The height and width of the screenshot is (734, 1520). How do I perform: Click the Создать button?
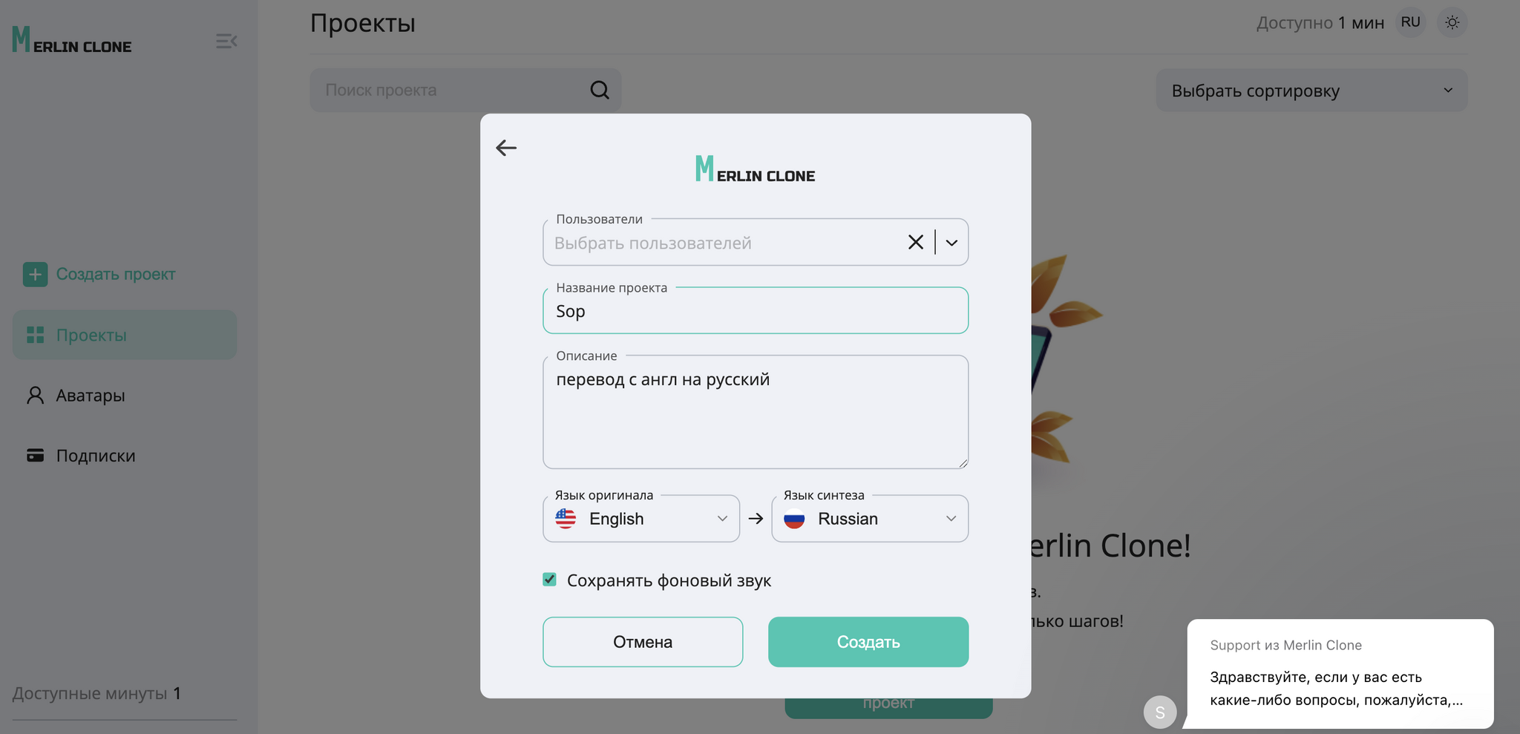[x=868, y=642]
